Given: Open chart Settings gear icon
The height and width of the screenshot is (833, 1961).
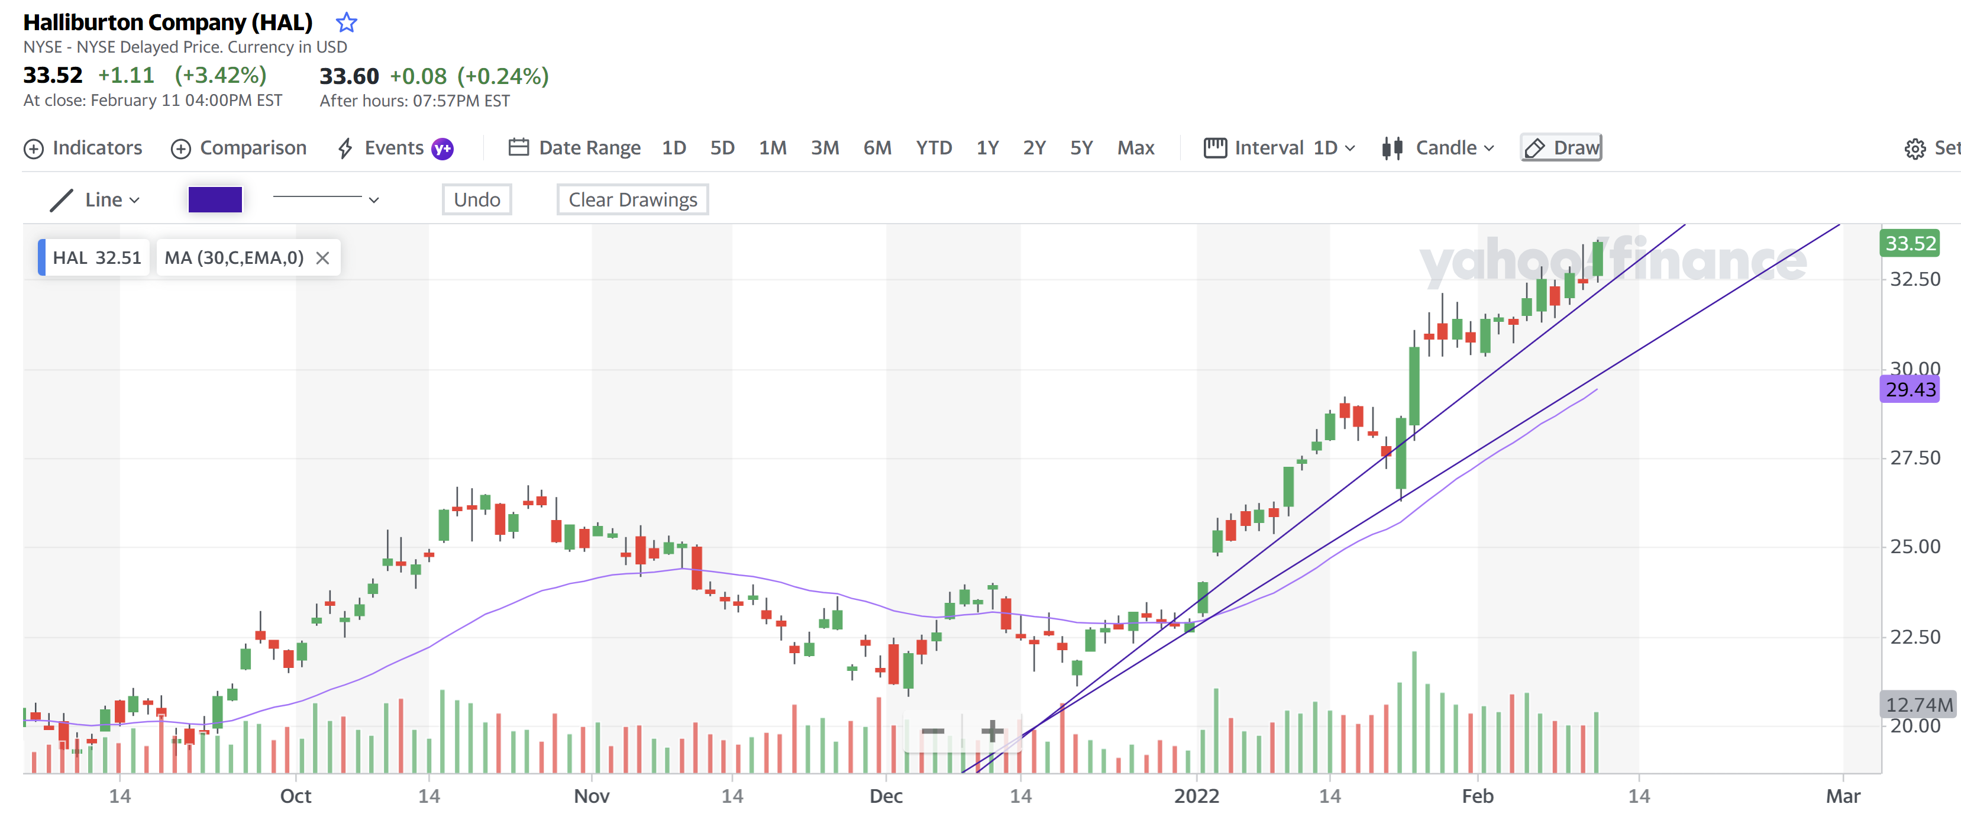Looking at the screenshot, I should (x=1915, y=148).
